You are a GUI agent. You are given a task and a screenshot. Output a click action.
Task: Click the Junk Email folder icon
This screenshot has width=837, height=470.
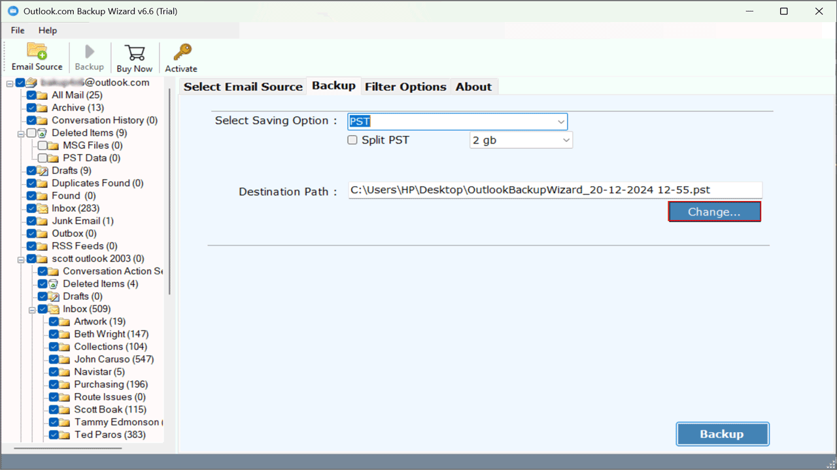43,221
